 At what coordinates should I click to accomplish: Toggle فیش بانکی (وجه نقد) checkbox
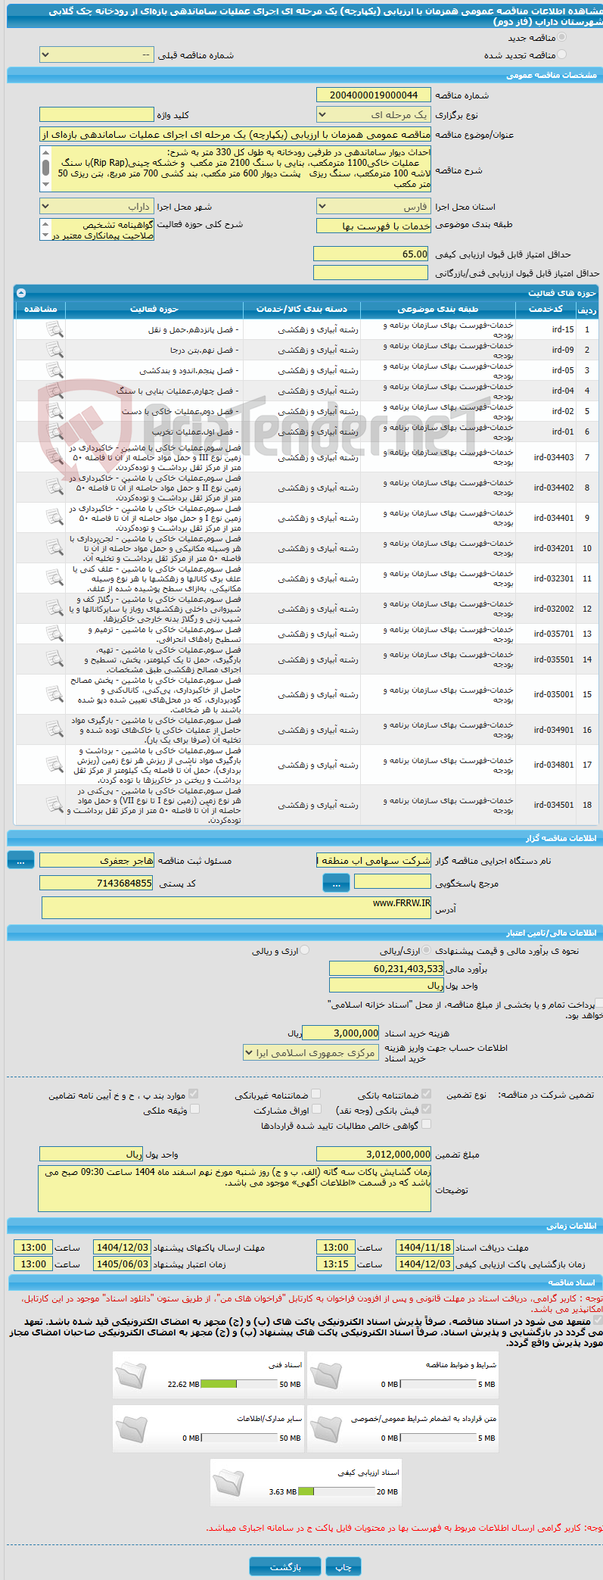tap(426, 1109)
